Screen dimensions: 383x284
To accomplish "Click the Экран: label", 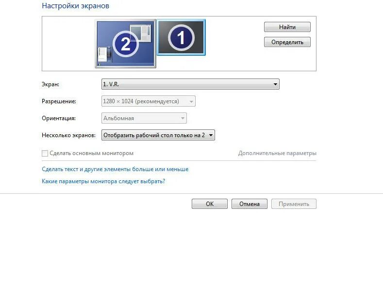I will tap(50, 84).
